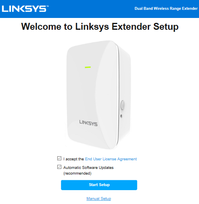The height and width of the screenshot is (204, 199).
Task: Click the Welcome to Linksys Extender Setup heading
Action: 100,27
